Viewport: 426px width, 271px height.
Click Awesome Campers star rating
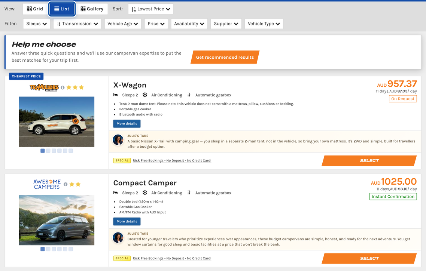(75, 184)
